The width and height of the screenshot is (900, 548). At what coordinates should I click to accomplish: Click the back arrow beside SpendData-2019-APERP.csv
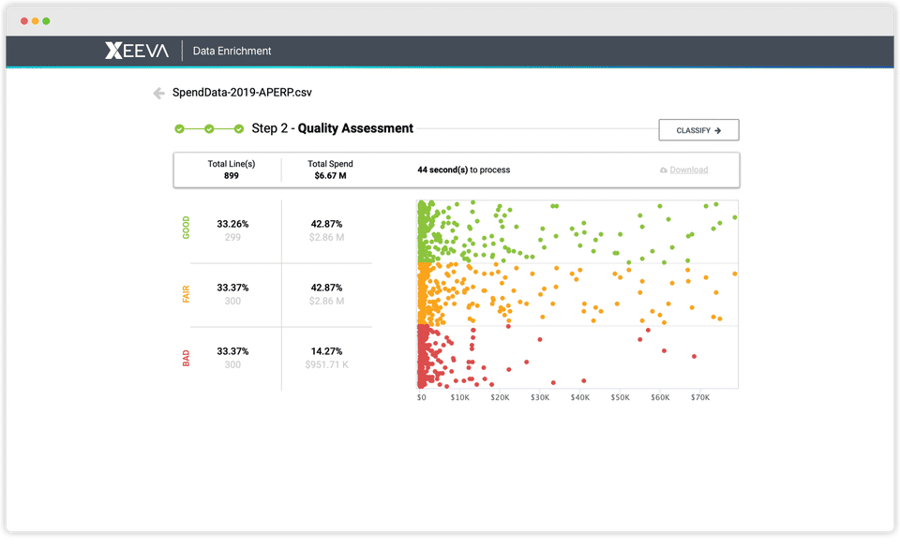click(x=159, y=93)
